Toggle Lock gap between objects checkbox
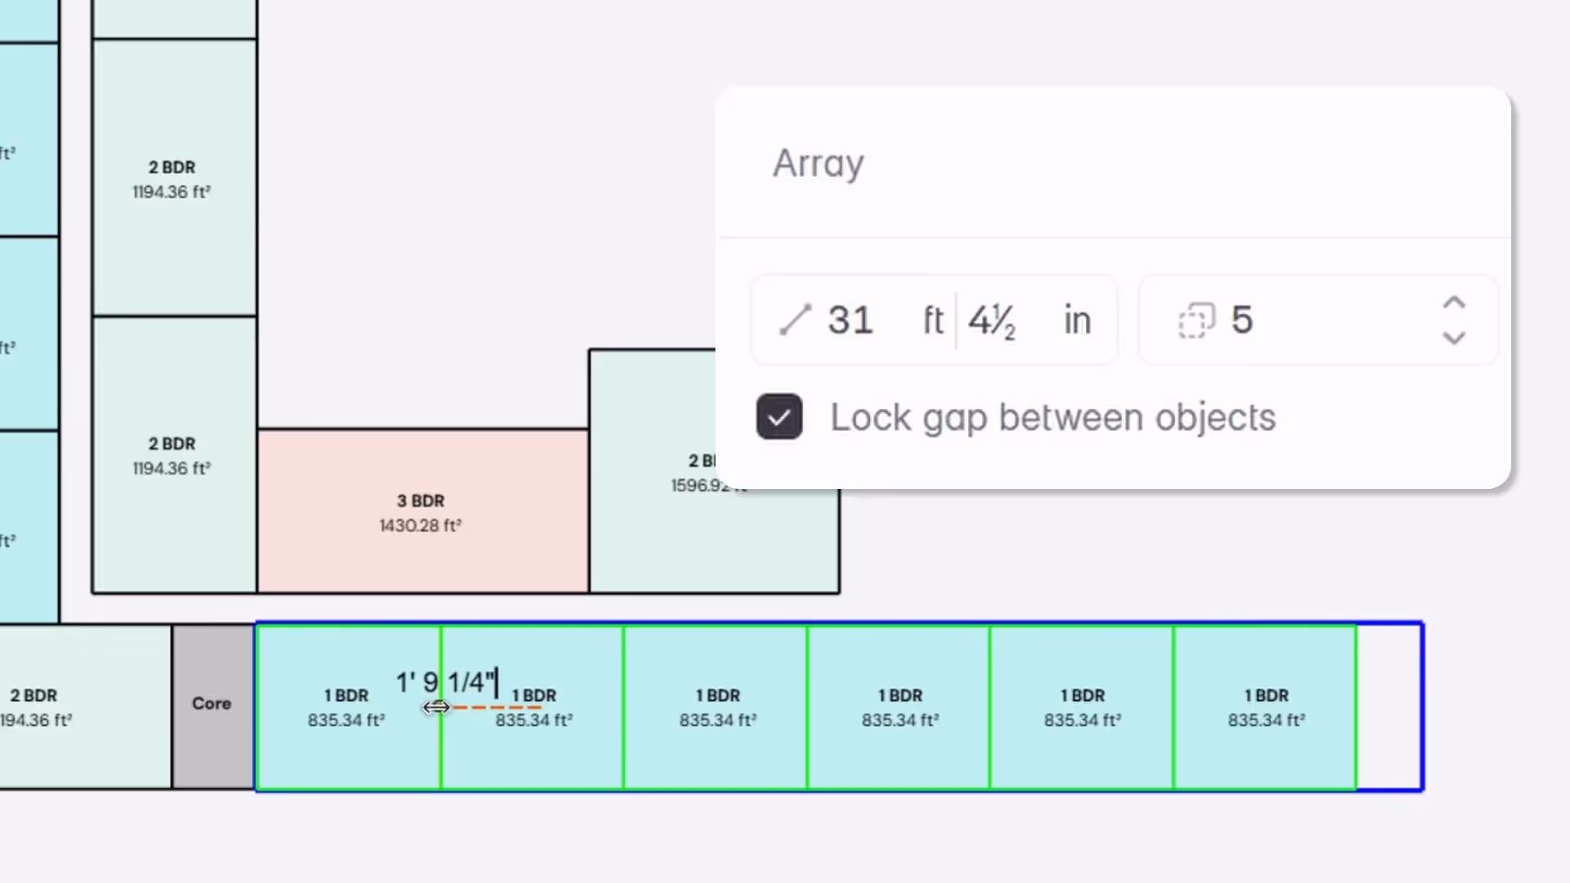Screen dimensions: 1570x883 pos(778,417)
